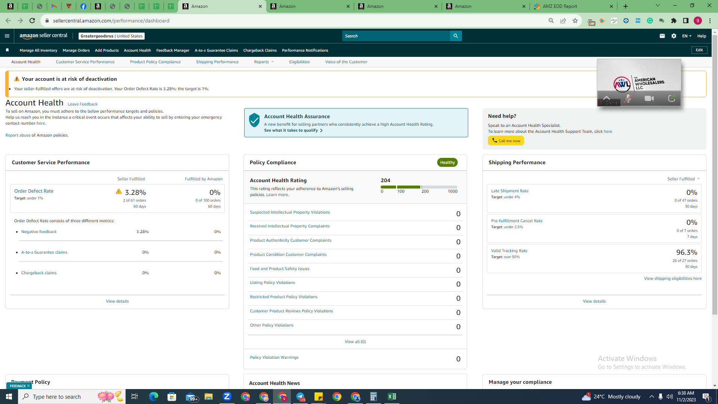
Task: Bookmark this page with the star icon
Action: [x=575, y=21]
